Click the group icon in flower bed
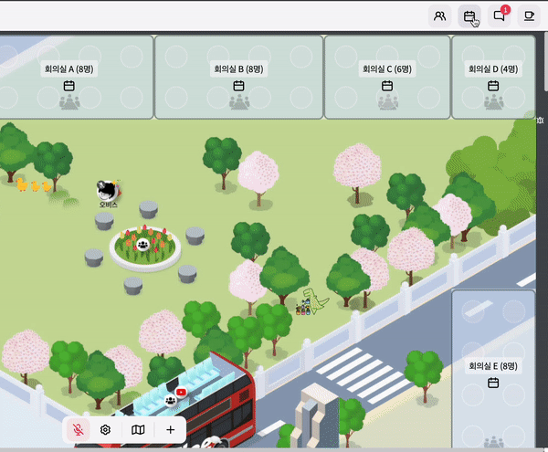The width and height of the screenshot is (548, 452). [x=143, y=244]
